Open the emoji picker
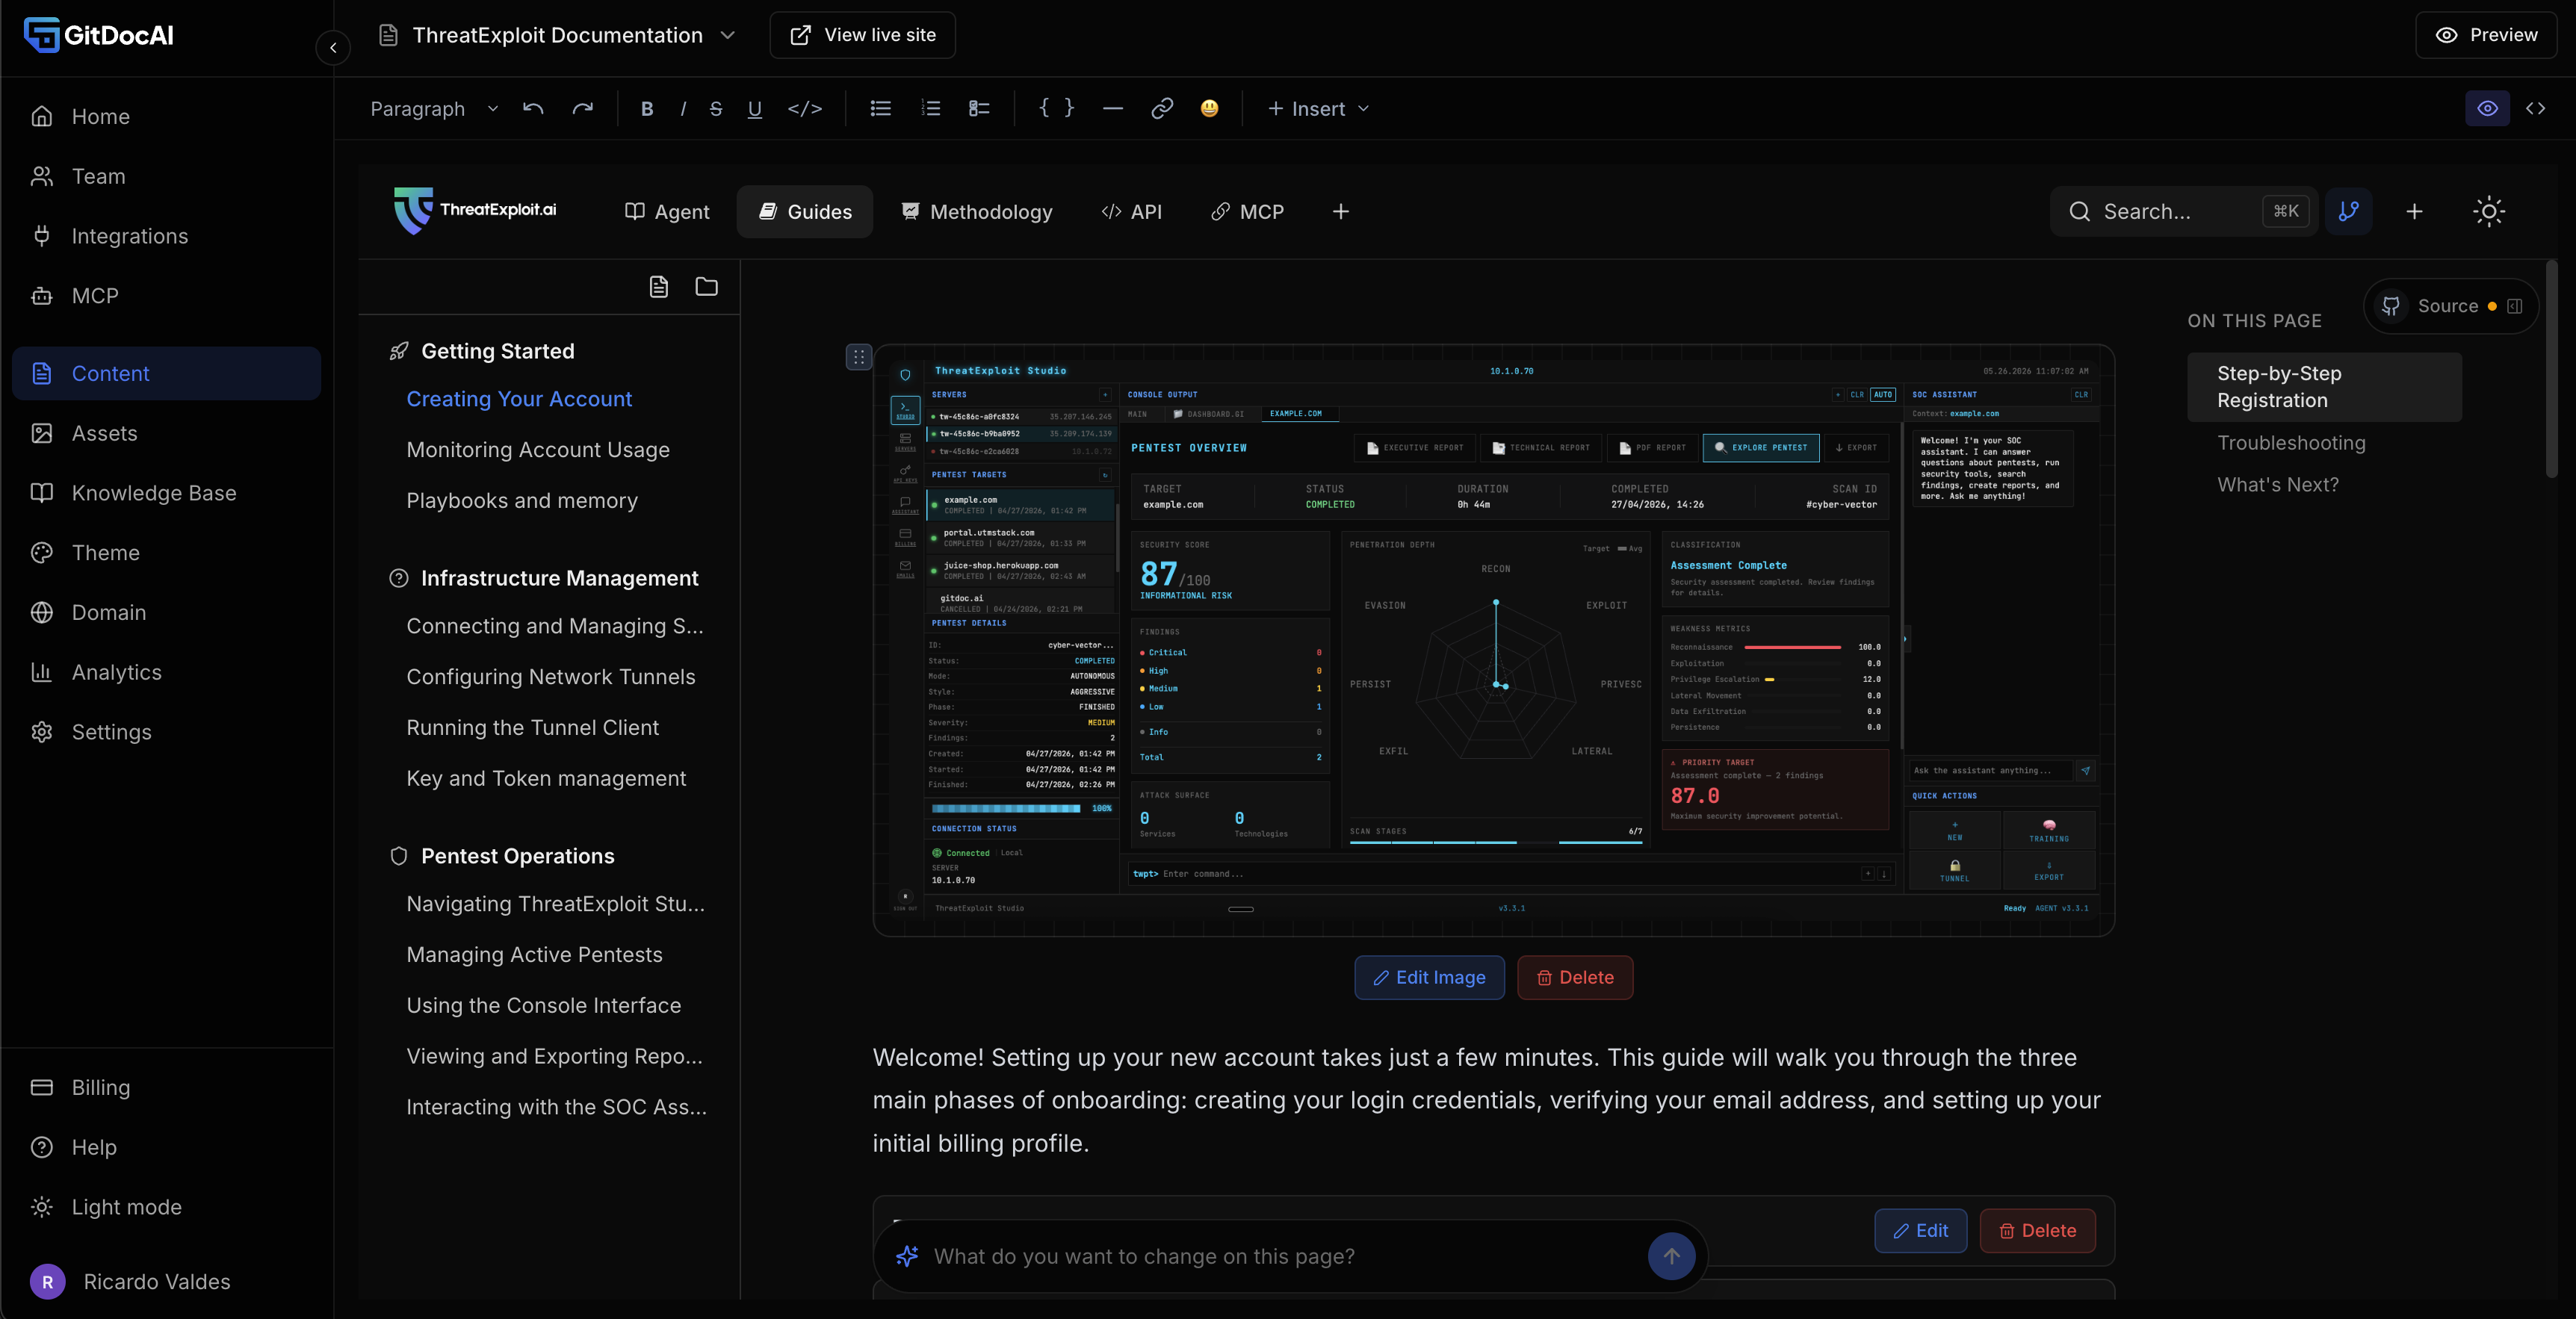Screen dimensions: 2576x1319 click(x=1210, y=108)
